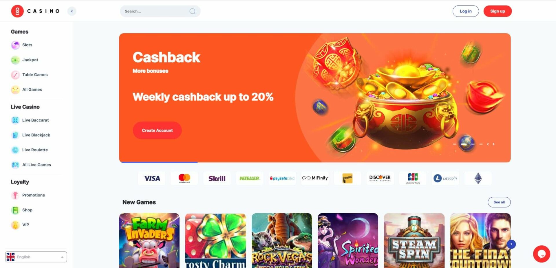Click the Litecoin payment logo
The image size is (556, 268).
pos(445,178)
